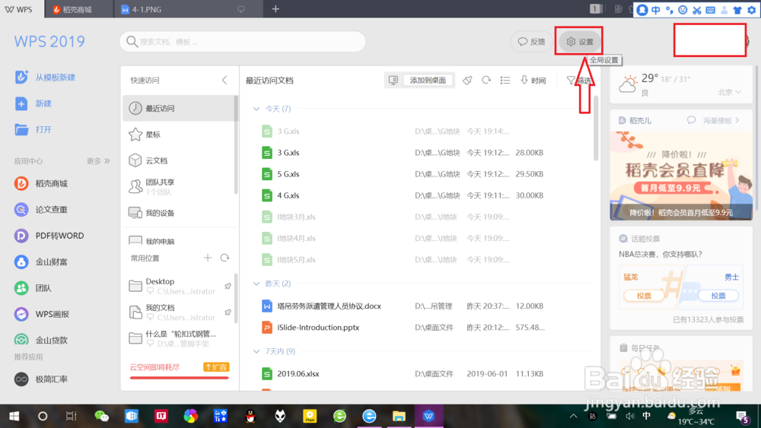The height and width of the screenshot is (428, 761).
Task: Open the 打开 folder icon
Action: (x=21, y=129)
